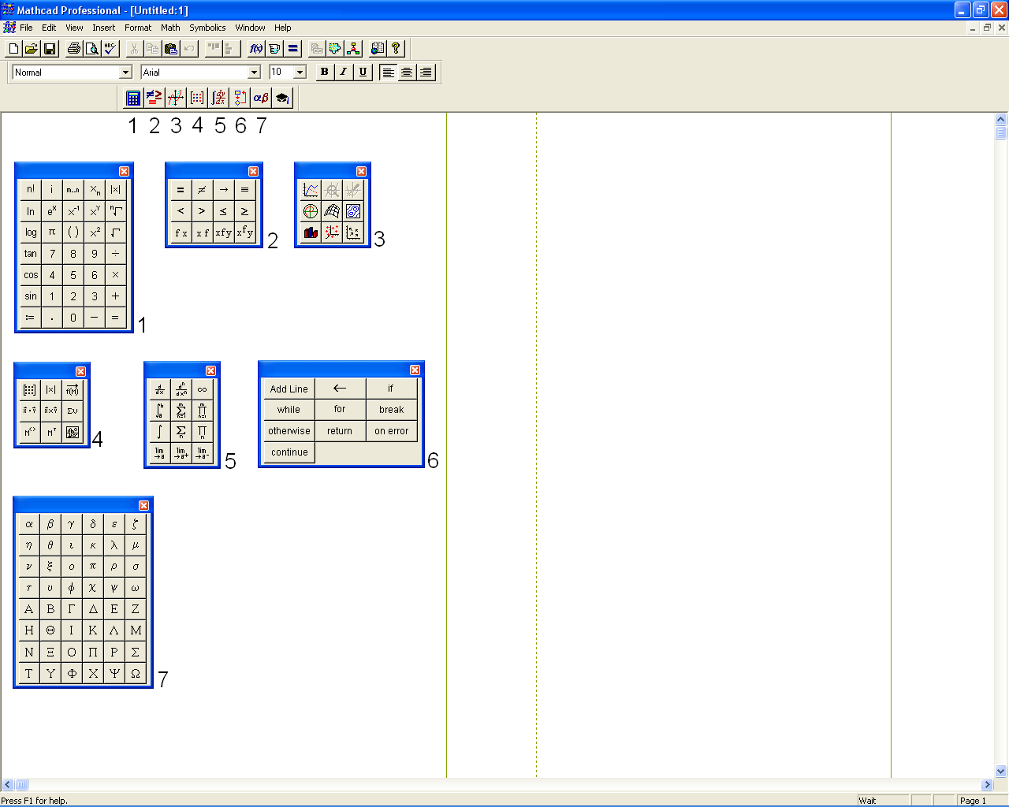Open the Calculus palette toolbar icon
The width and height of the screenshot is (1009, 807).
tap(218, 98)
